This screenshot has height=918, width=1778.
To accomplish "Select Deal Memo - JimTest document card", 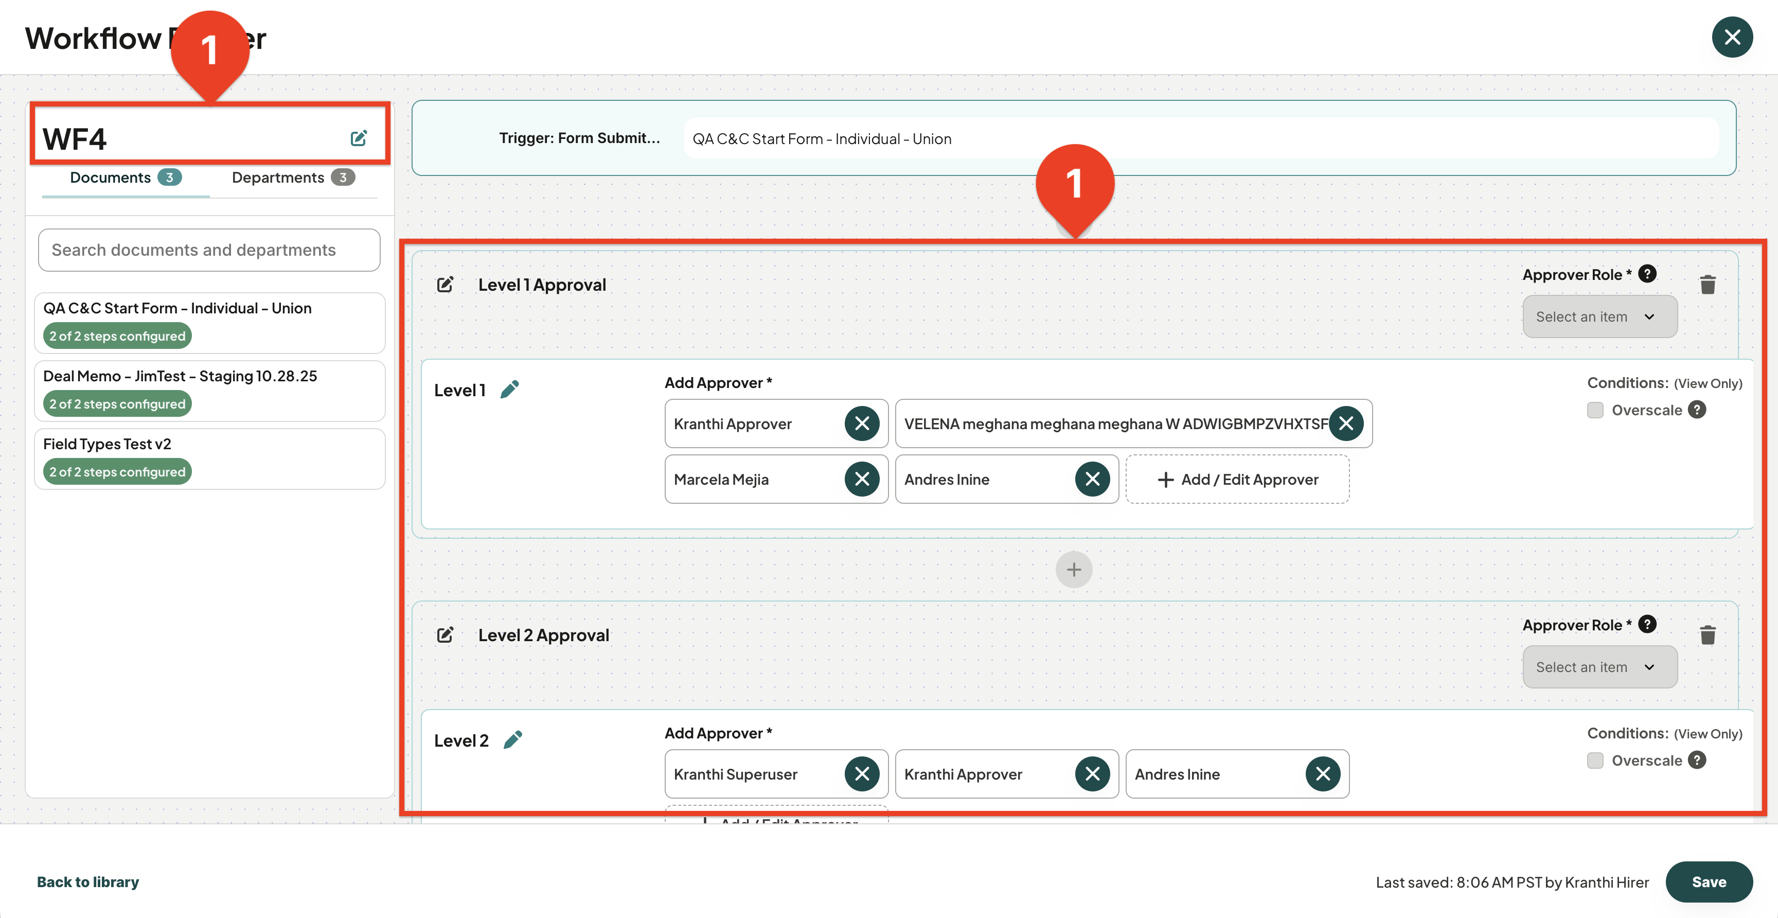I will tap(209, 391).
